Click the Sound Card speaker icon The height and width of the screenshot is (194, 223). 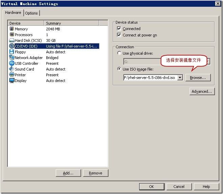tap(12, 69)
